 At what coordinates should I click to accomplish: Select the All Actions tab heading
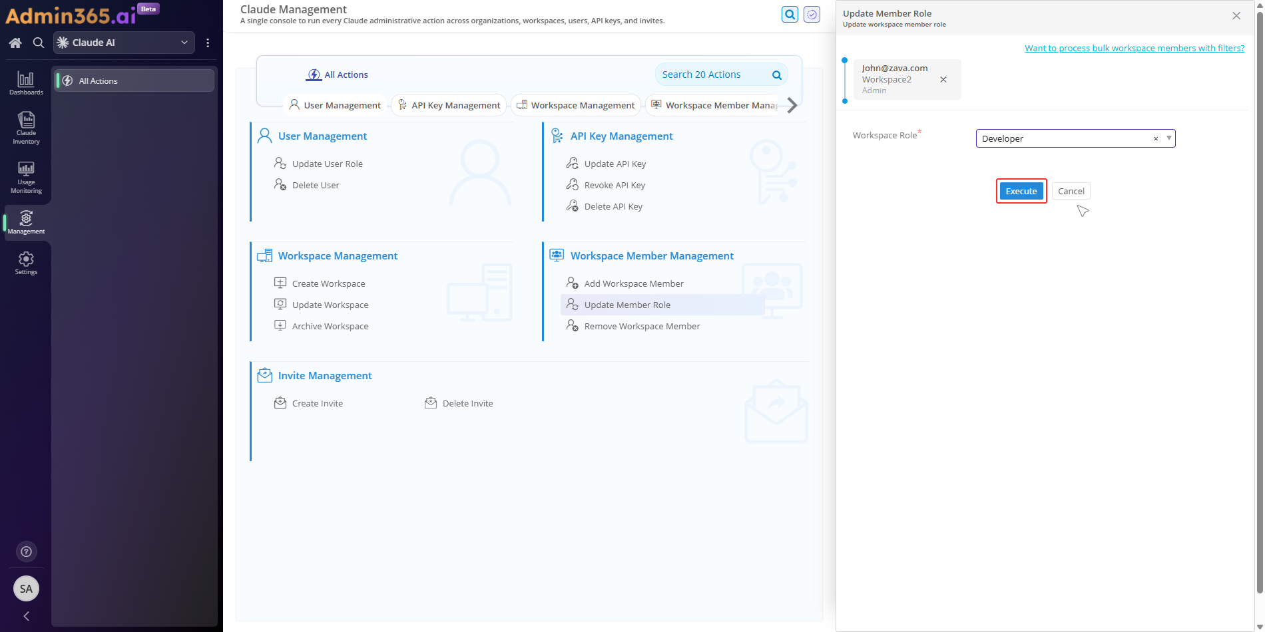(337, 75)
